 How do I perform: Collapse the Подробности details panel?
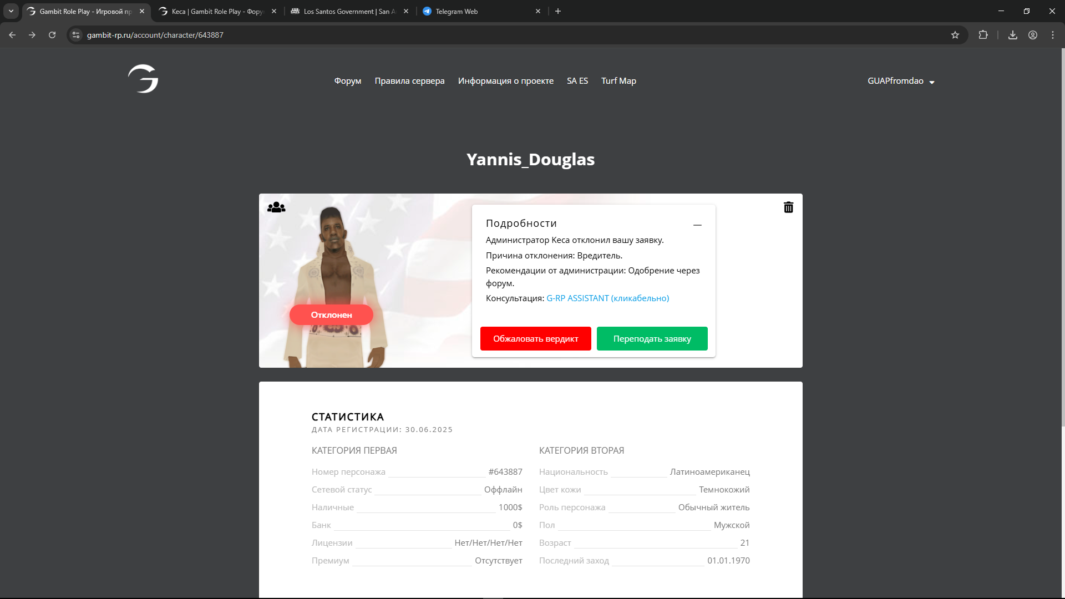pyautogui.click(x=697, y=225)
